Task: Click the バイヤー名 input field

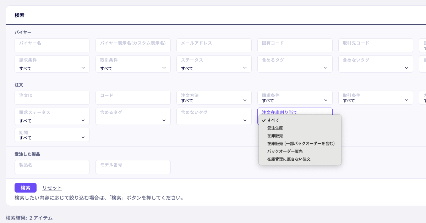Action: [x=52, y=46]
